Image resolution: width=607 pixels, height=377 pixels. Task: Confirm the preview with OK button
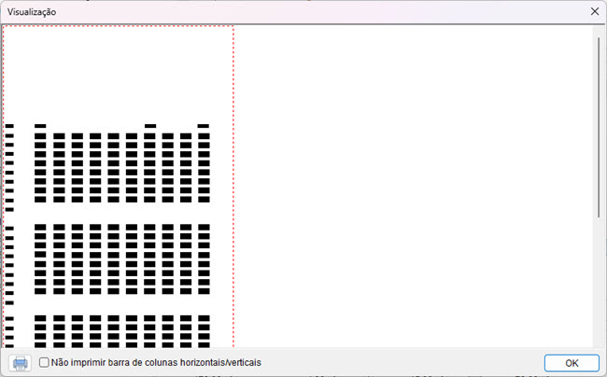(x=572, y=363)
